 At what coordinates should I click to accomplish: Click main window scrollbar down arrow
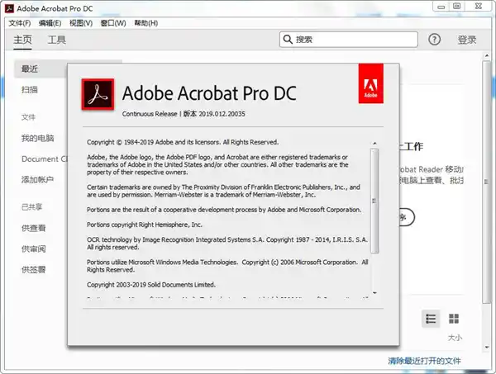point(487,347)
